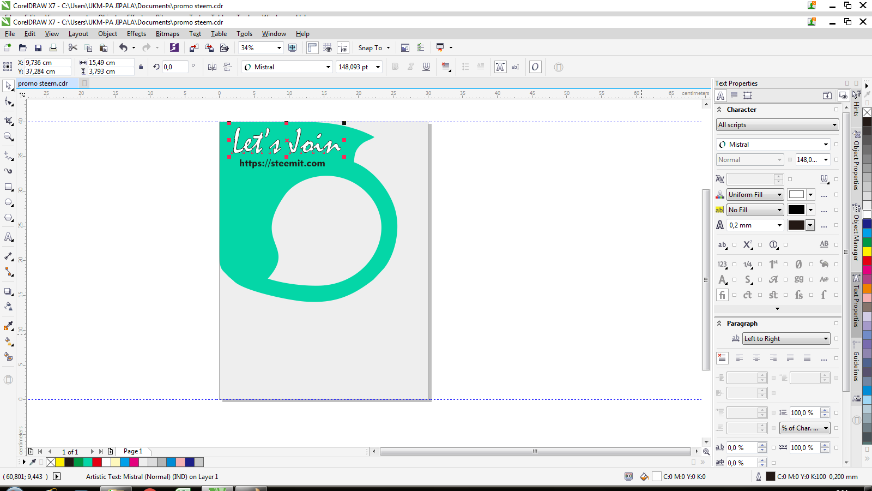Image resolution: width=872 pixels, height=491 pixels.
Task: Select the Pick tool in the toolbox
Action: click(8, 86)
